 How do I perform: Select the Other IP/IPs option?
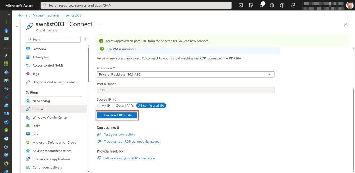(125, 105)
